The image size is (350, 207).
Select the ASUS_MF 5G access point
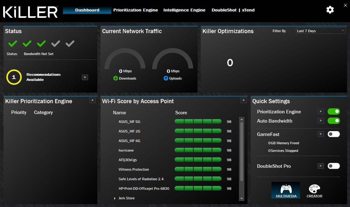(129, 122)
